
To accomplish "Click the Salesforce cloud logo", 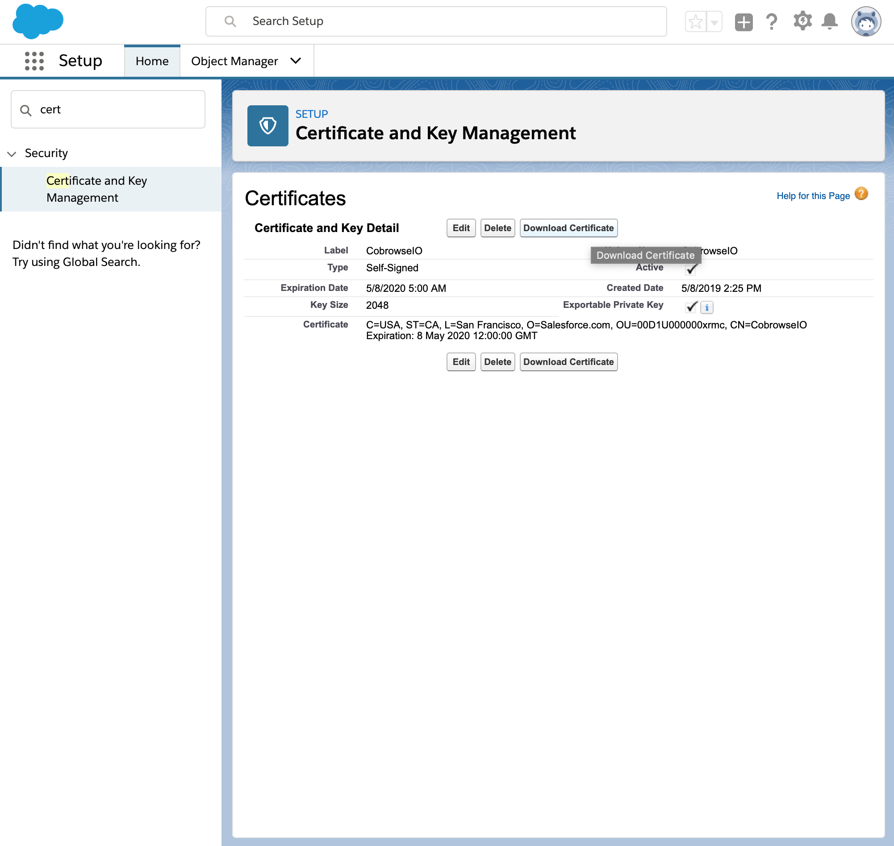I will (38, 21).
